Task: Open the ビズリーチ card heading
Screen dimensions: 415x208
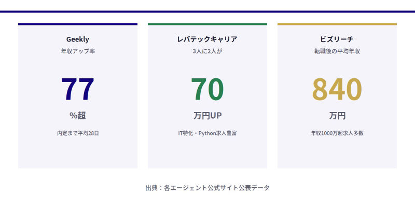Action: [337, 39]
